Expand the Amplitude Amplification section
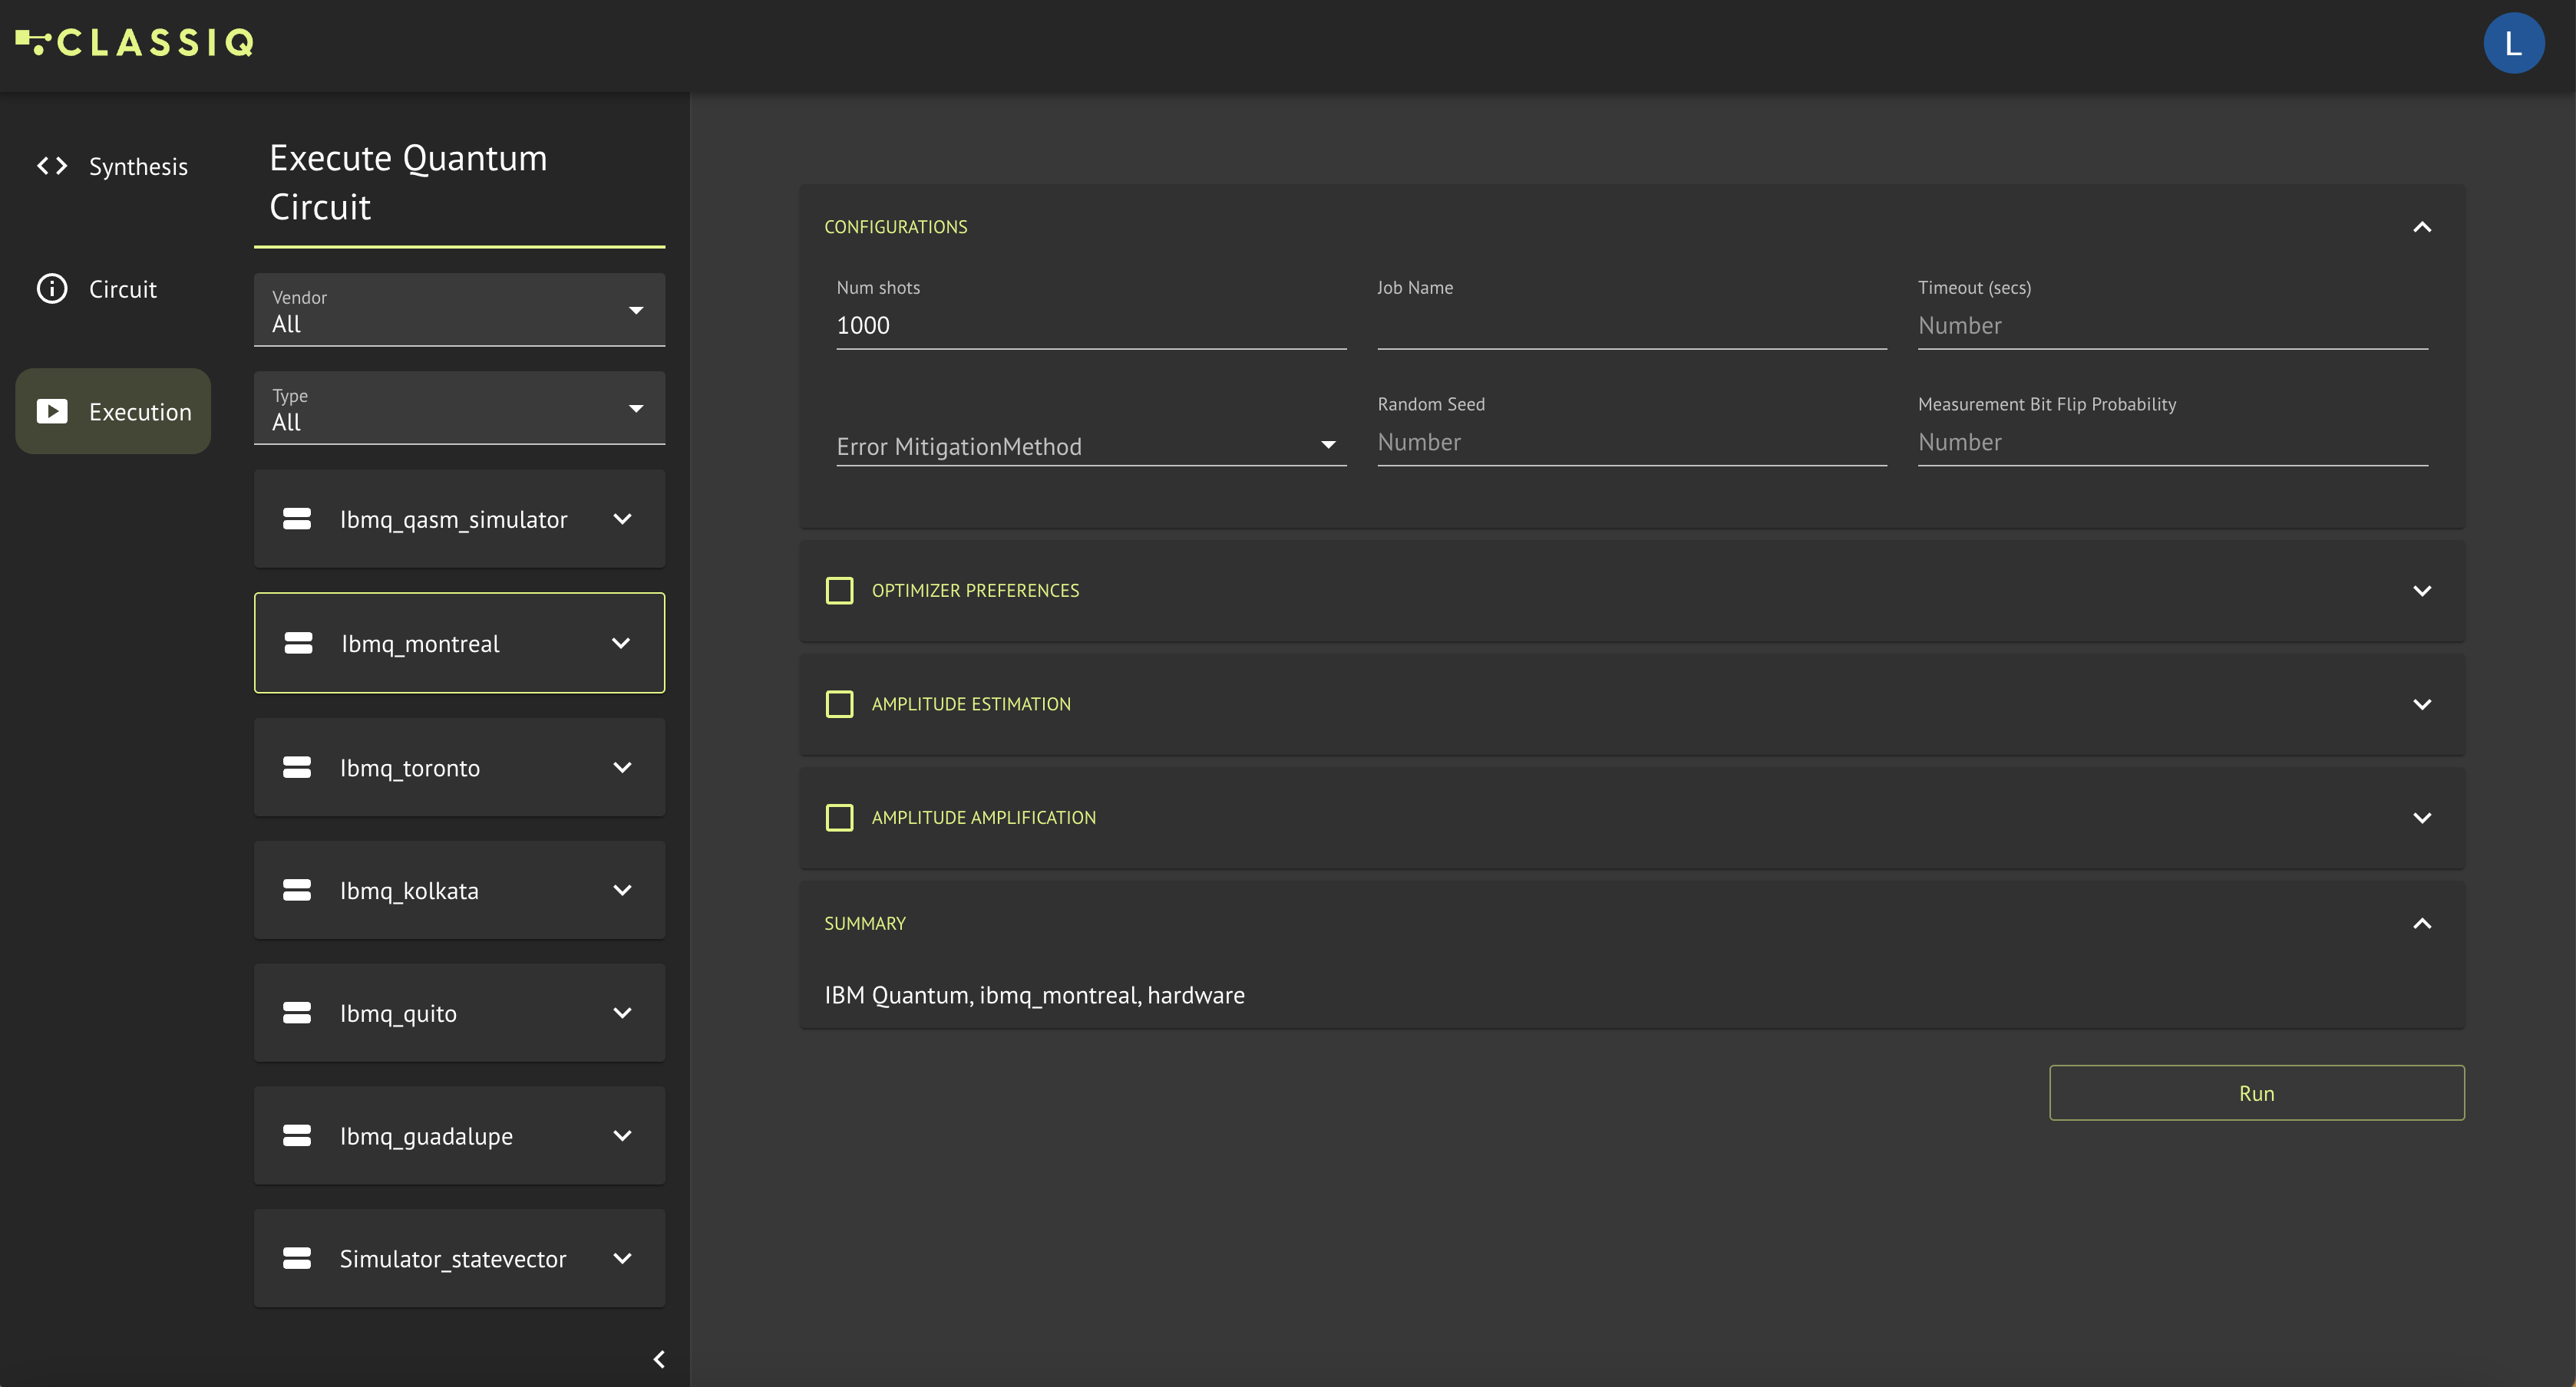 [x=2422, y=818]
